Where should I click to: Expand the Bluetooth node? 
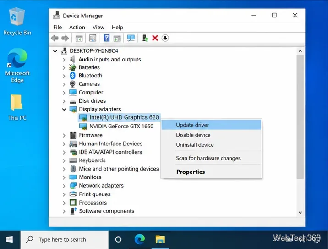tap(64, 76)
